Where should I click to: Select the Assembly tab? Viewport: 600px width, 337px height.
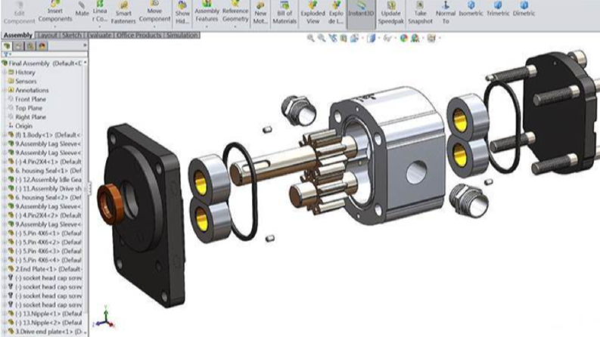[18, 36]
